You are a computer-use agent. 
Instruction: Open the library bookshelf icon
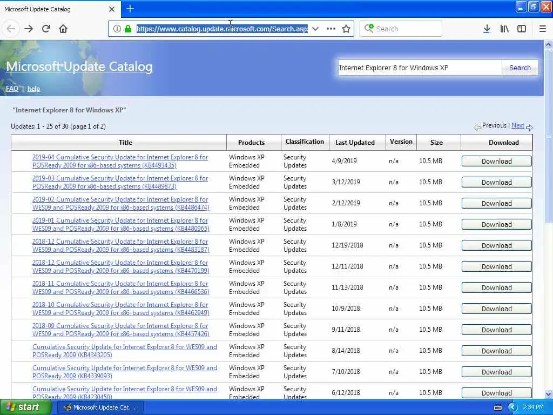coord(504,29)
